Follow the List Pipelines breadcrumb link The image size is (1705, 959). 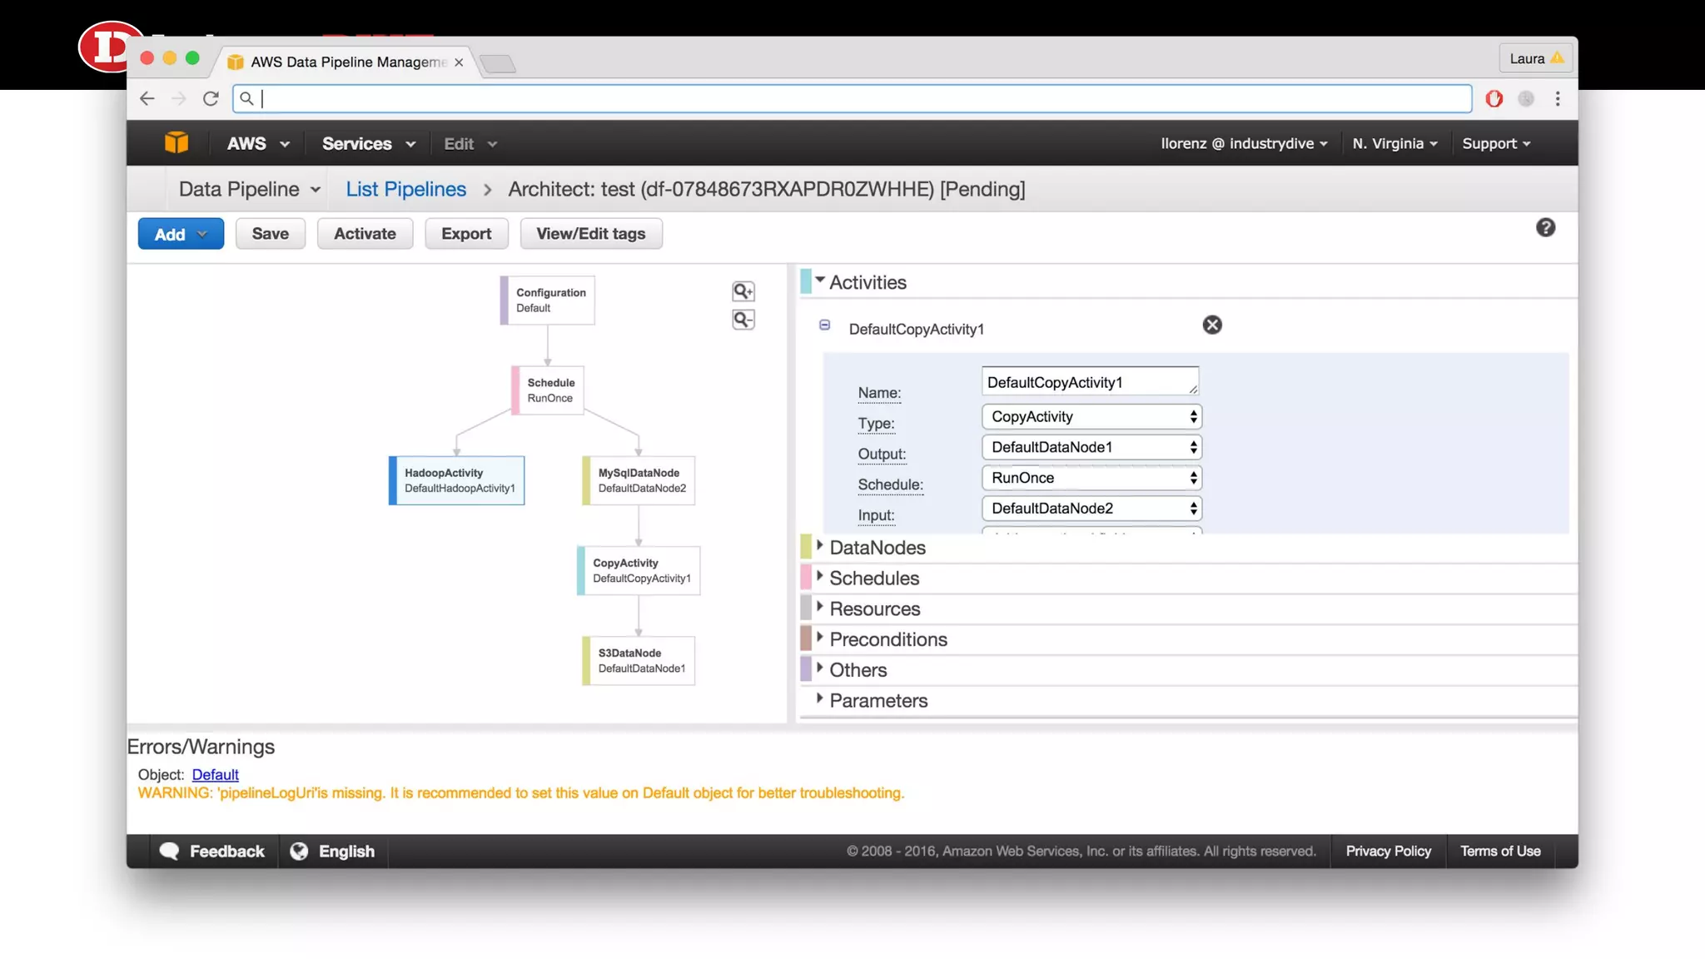405,189
